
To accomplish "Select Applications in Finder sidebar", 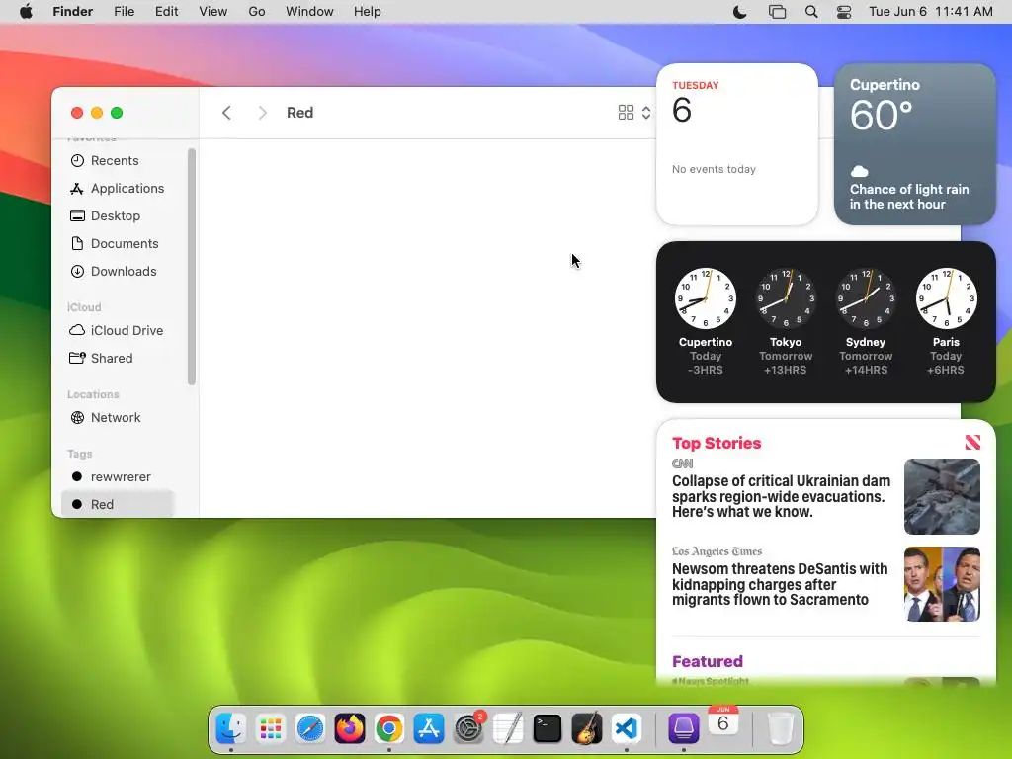I will coord(118,189).
